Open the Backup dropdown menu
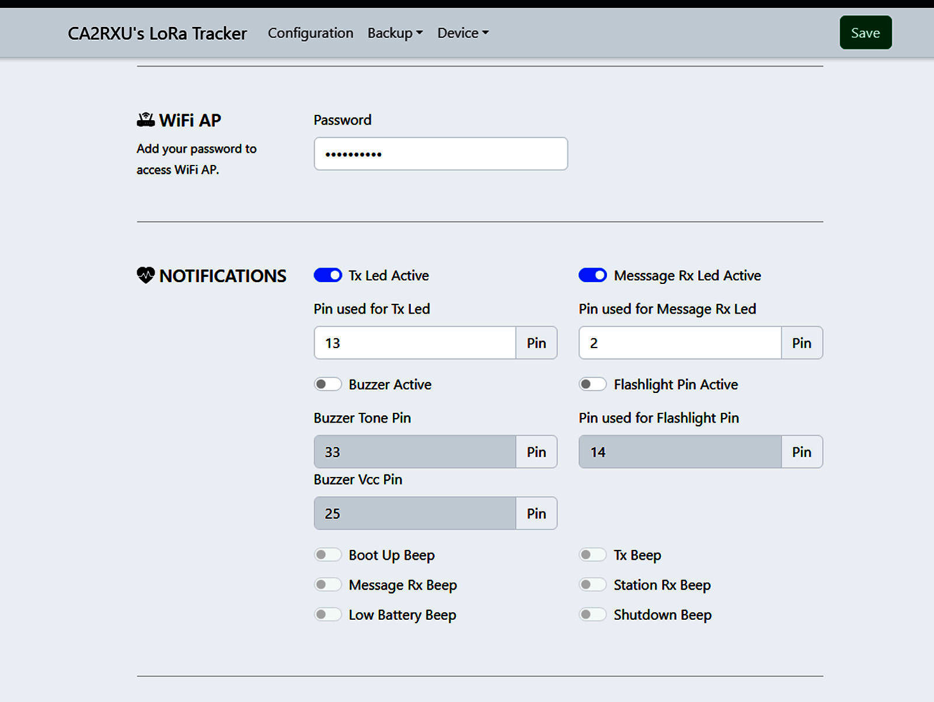Image resolution: width=934 pixels, height=702 pixels. 395,33
